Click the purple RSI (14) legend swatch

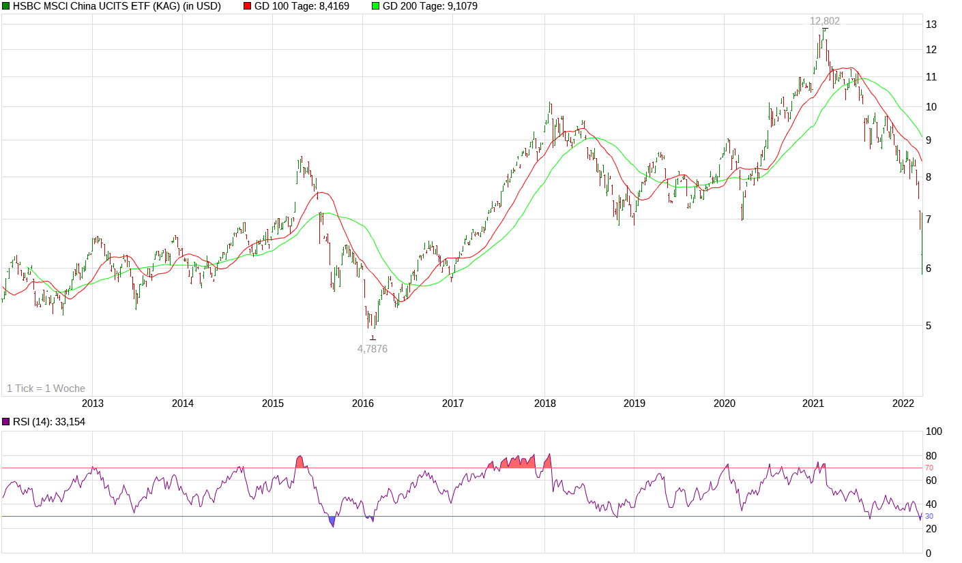[6, 422]
